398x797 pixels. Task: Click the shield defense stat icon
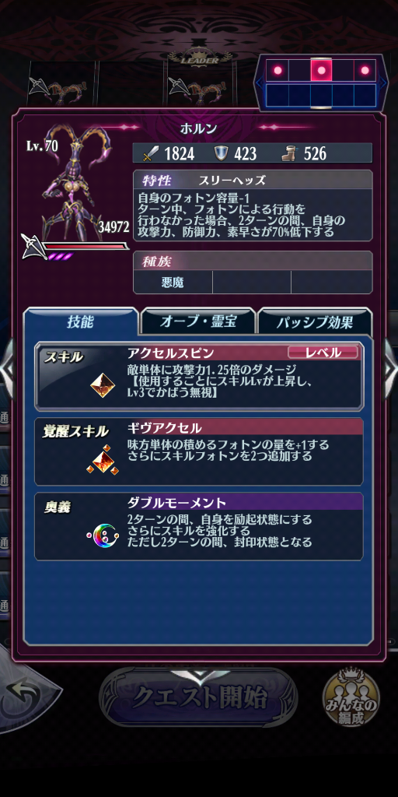[x=221, y=153]
